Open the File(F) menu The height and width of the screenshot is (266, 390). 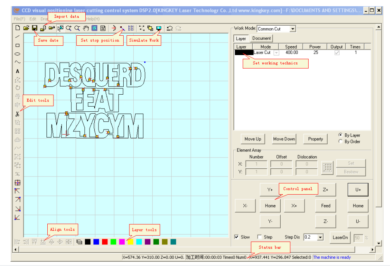click(x=19, y=19)
